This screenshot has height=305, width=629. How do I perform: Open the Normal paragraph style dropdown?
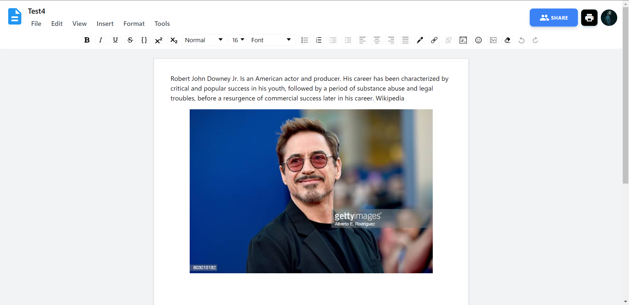click(x=204, y=40)
